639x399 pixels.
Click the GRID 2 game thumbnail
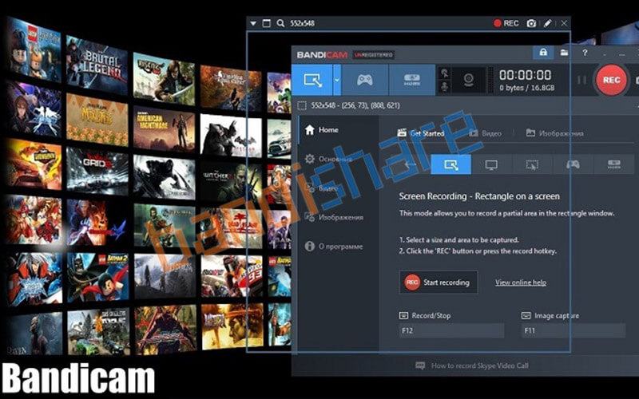tap(97, 173)
